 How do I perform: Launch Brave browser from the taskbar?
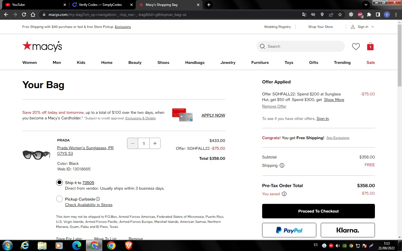[x=129, y=245]
